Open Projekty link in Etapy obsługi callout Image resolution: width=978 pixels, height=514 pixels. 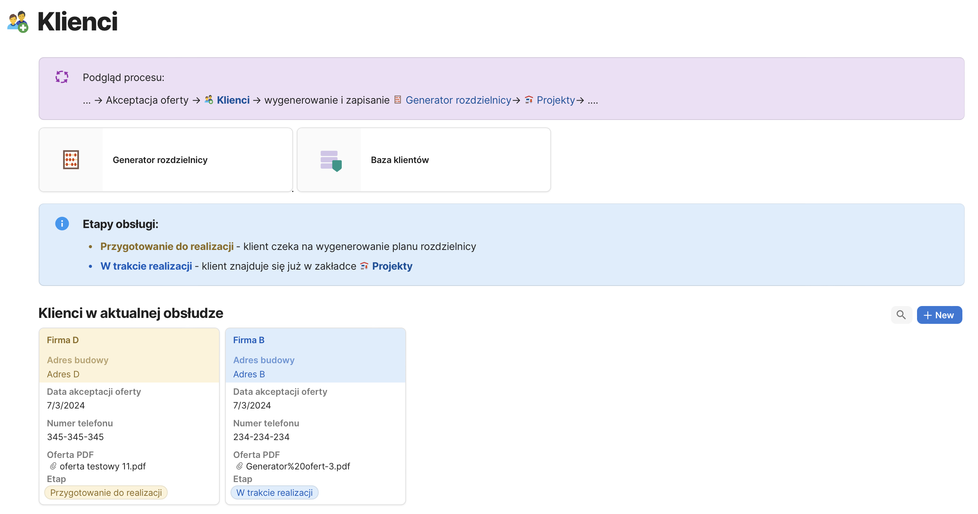[392, 266]
